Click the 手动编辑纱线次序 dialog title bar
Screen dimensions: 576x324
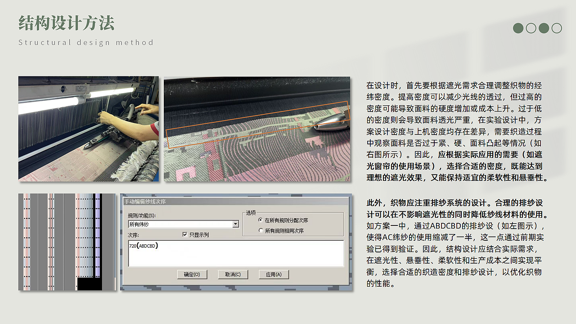pyautogui.click(x=235, y=202)
